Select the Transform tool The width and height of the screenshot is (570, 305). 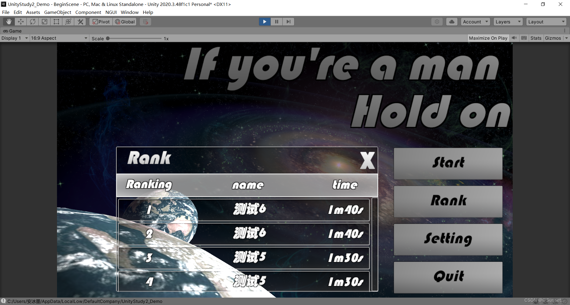pos(68,22)
